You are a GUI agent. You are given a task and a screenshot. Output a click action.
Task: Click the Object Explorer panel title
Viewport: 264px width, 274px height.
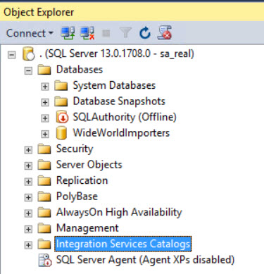(x=39, y=13)
